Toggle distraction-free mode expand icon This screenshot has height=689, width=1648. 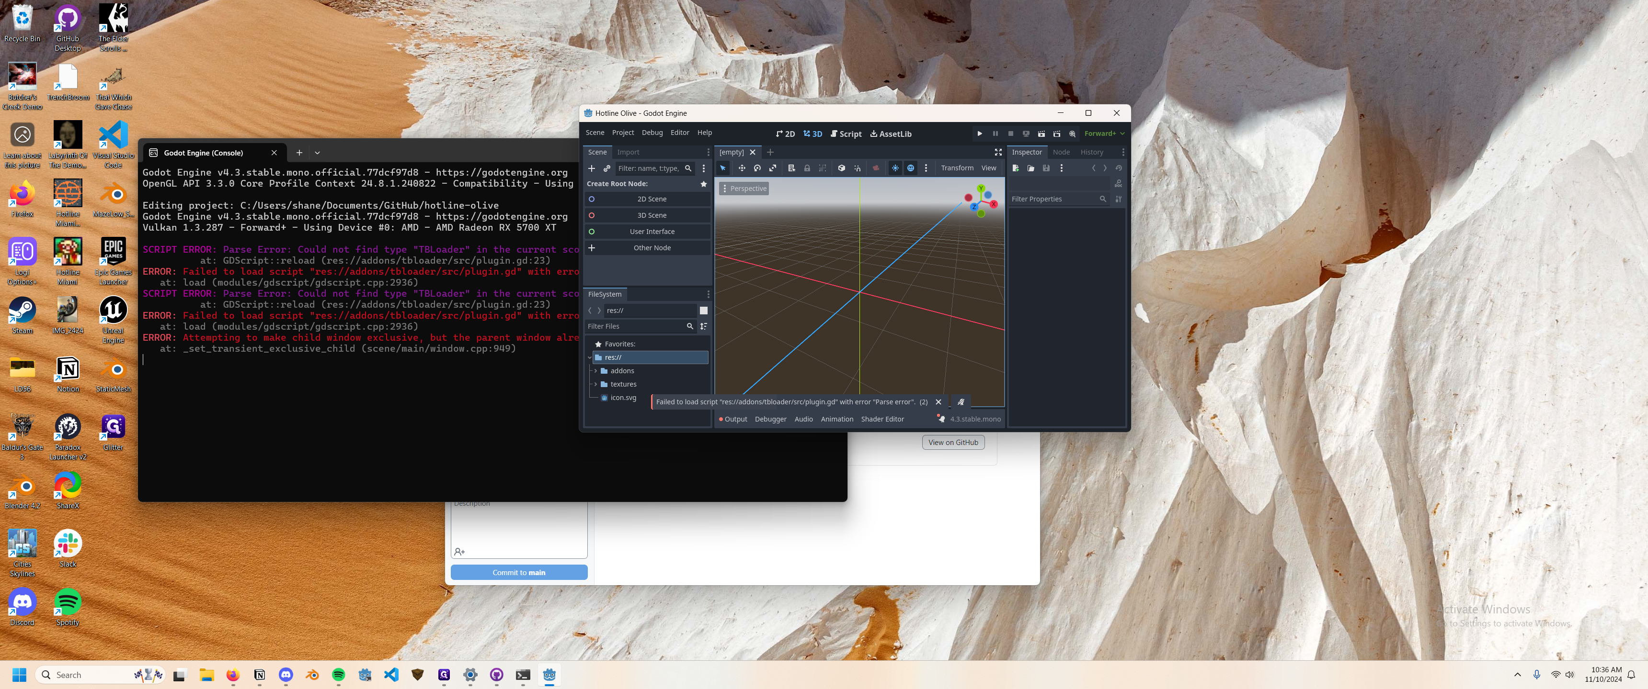pyautogui.click(x=998, y=152)
